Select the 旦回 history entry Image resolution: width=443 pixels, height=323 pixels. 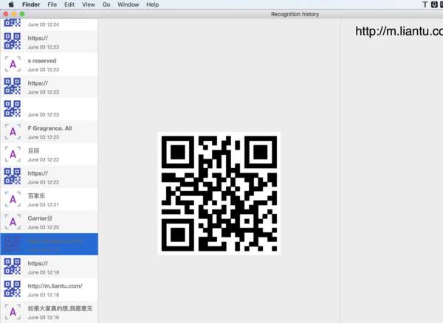click(49, 154)
